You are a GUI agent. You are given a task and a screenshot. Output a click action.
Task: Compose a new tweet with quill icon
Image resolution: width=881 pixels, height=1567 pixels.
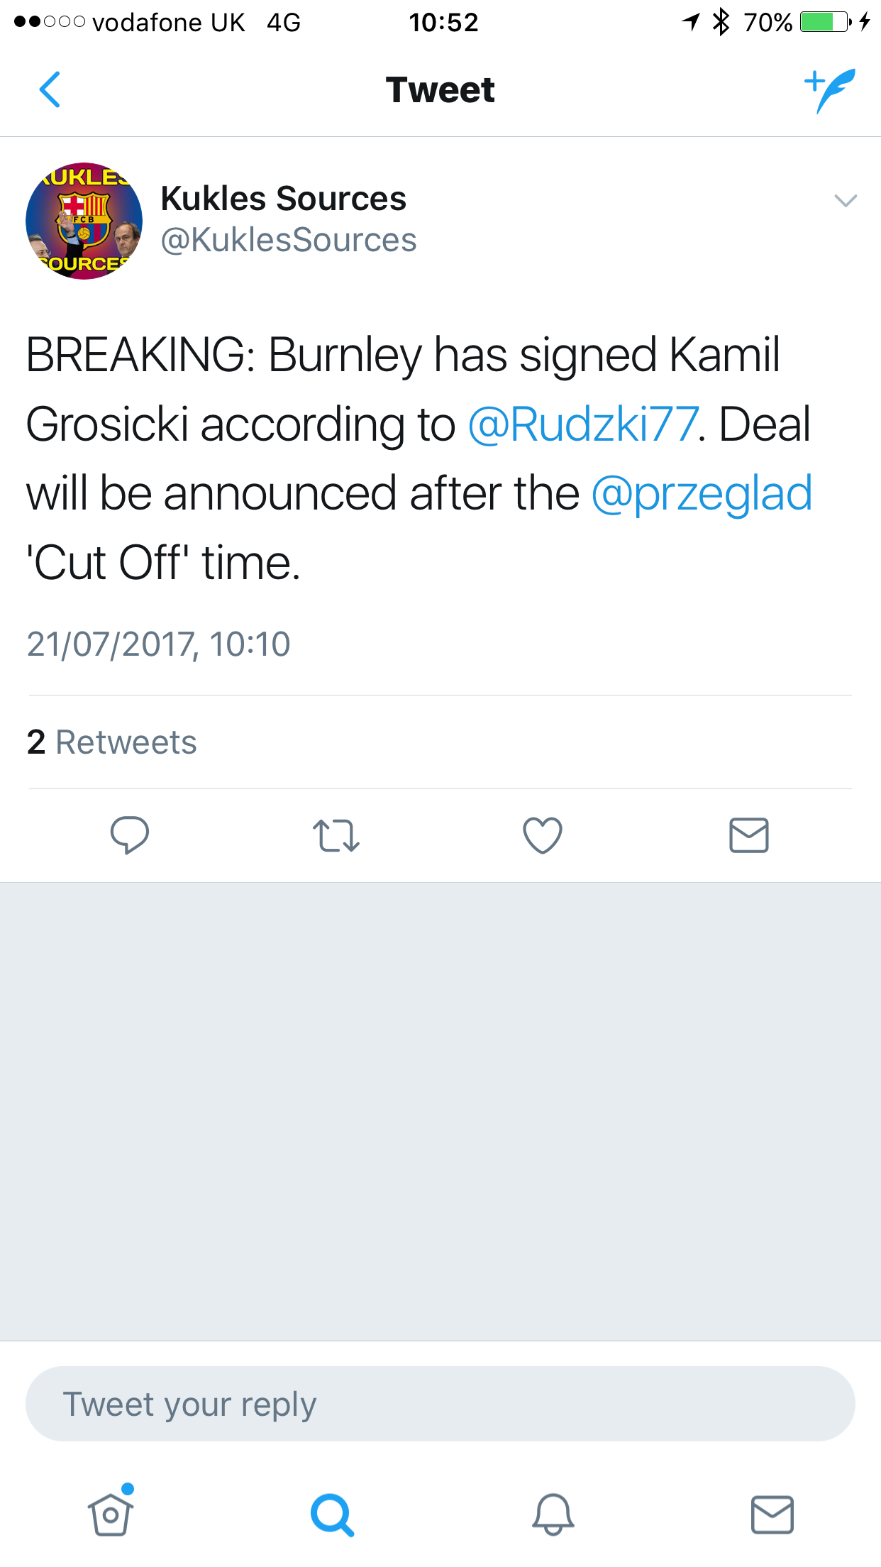(x=830, y=90)
